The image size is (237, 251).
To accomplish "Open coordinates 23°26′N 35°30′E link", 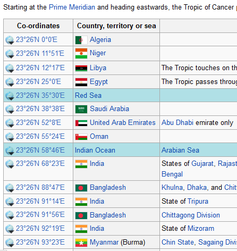I will 40,95.
